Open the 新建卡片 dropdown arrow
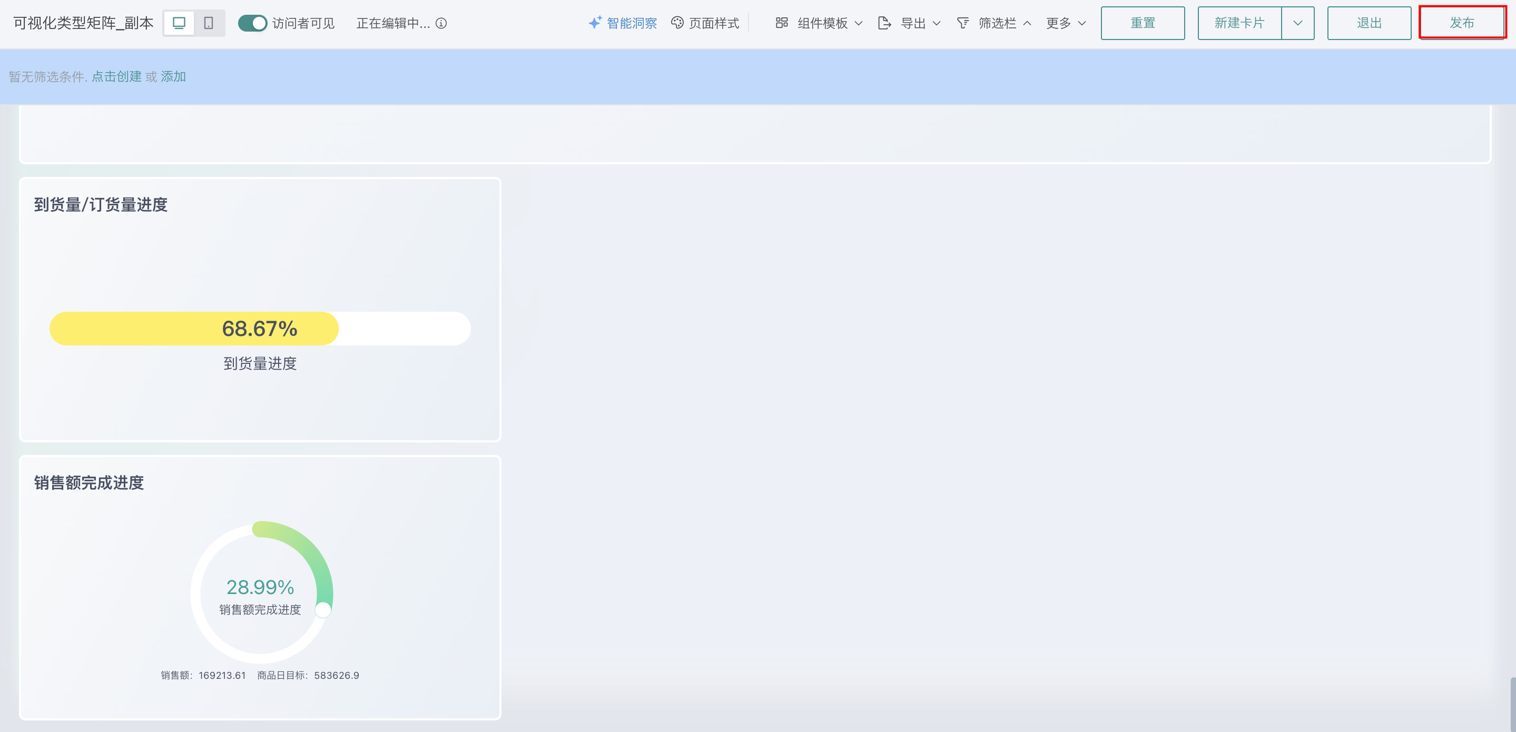The height and width of the screenshot is (732, 1516). (x=1298, y=23)
